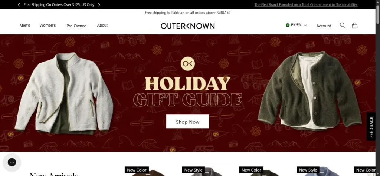Viewport: 380px width, 176px height.
Task: Open the Women's menu
Action: click(47, 25)
